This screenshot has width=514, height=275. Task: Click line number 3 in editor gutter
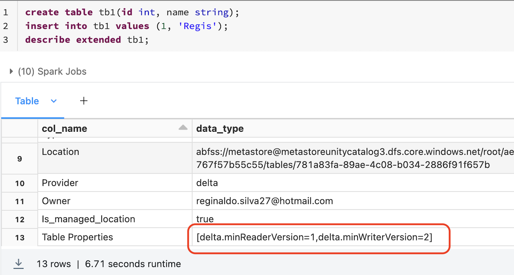click(6, 40)
